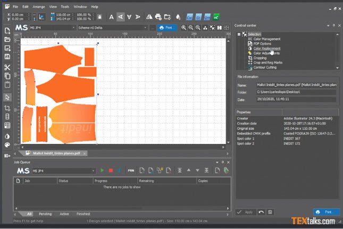
Task: Click the Save disk icon in left toolbar
Action: 7,56
